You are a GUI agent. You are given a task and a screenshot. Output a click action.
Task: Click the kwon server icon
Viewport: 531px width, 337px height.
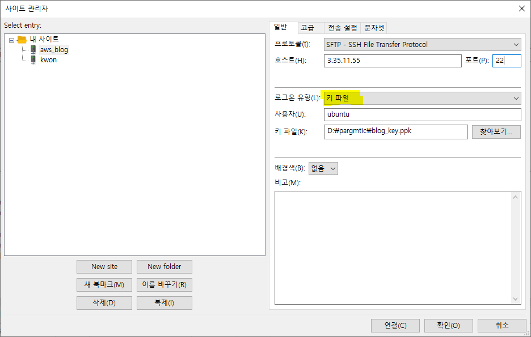coord(33,60)
